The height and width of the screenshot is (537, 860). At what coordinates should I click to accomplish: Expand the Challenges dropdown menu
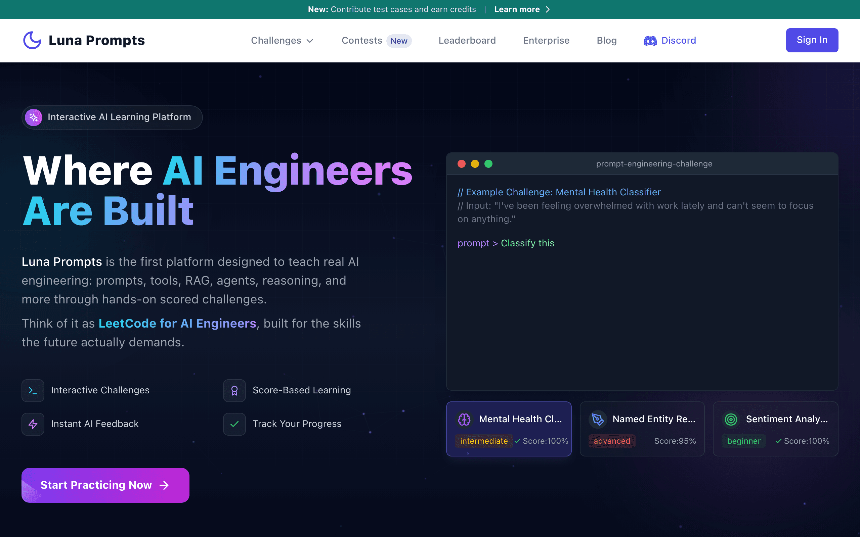[282, 41]
